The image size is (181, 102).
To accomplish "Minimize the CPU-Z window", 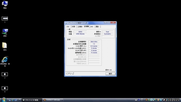I will [105, 22].
